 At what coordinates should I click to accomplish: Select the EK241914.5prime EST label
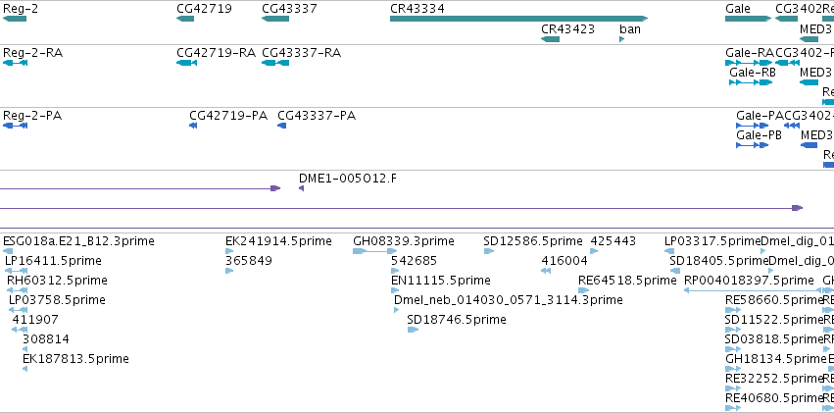(x=278, y=241)
